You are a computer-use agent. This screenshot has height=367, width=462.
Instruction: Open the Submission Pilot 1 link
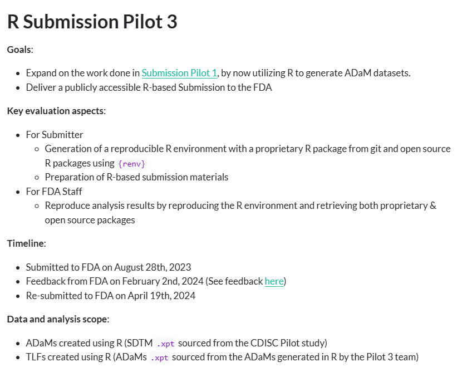pyautogui.click(x=179, y=73)
